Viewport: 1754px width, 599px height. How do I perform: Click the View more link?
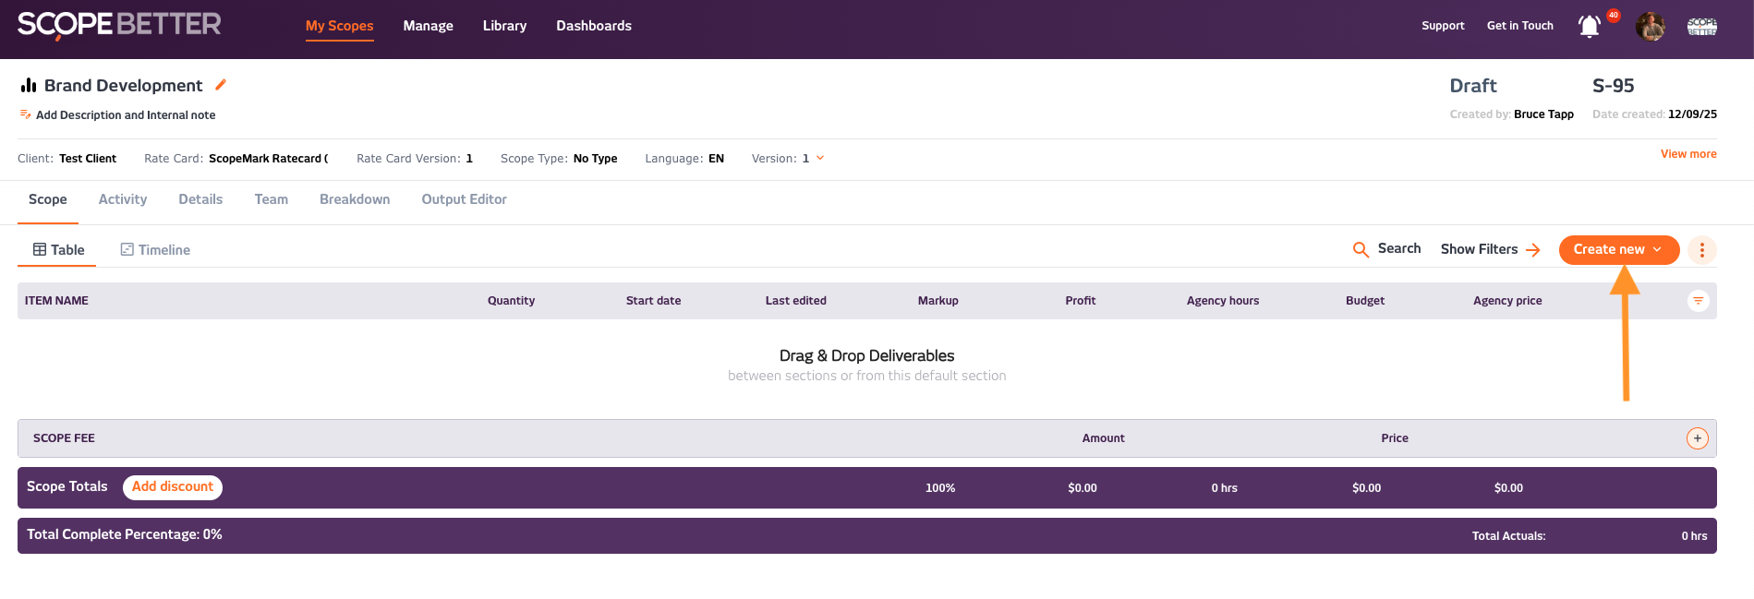1687,154
